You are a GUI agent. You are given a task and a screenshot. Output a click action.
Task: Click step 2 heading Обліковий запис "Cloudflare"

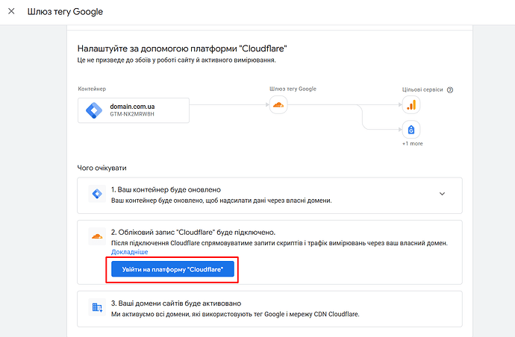(x=193, y=233)
